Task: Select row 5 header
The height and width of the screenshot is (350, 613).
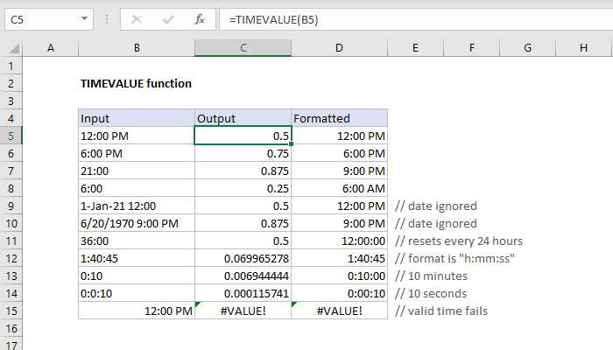Action: (x=11, y=136)
